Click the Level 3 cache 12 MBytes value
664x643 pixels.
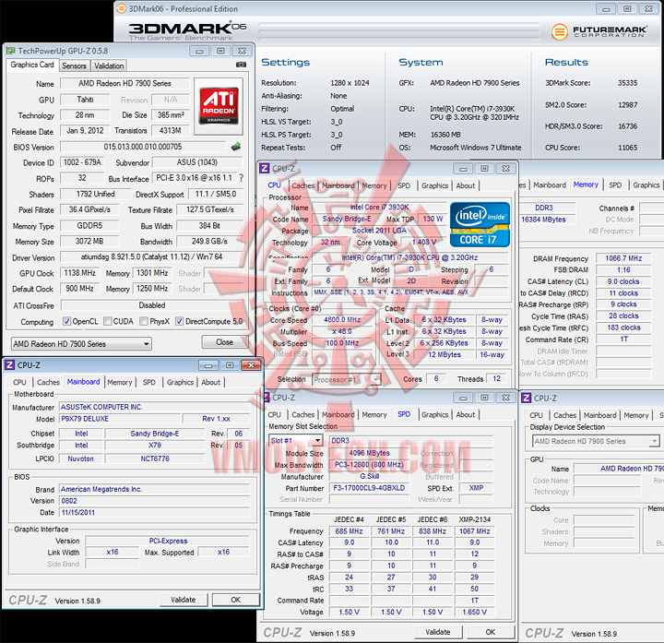445,354
